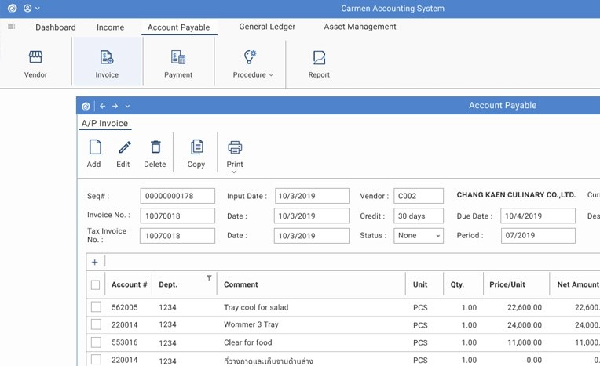Image resolution: width=600 pixels, height=366 pixels.
Task: Select the account cell 553016
Action: (x=124, y=342)
